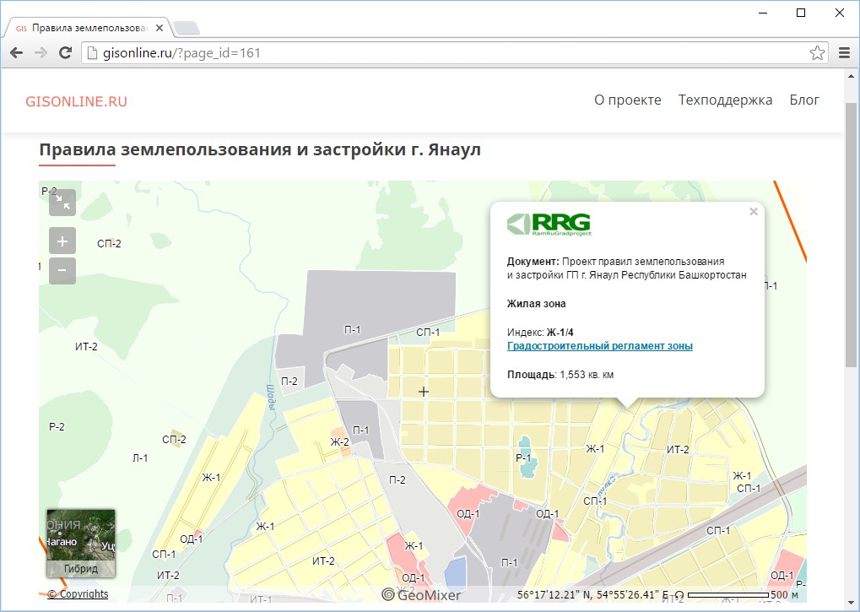The image size is (860, 612).
Task: Click the browser back arrow
Action: pos(16,52)
